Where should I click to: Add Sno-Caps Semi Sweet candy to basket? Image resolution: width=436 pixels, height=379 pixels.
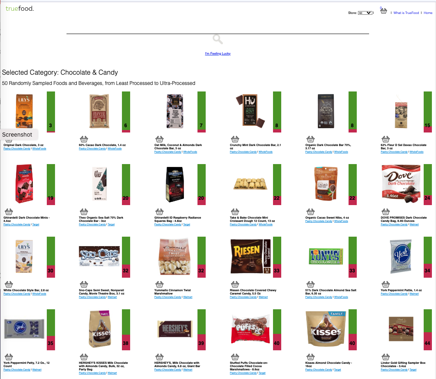(84, 284)
